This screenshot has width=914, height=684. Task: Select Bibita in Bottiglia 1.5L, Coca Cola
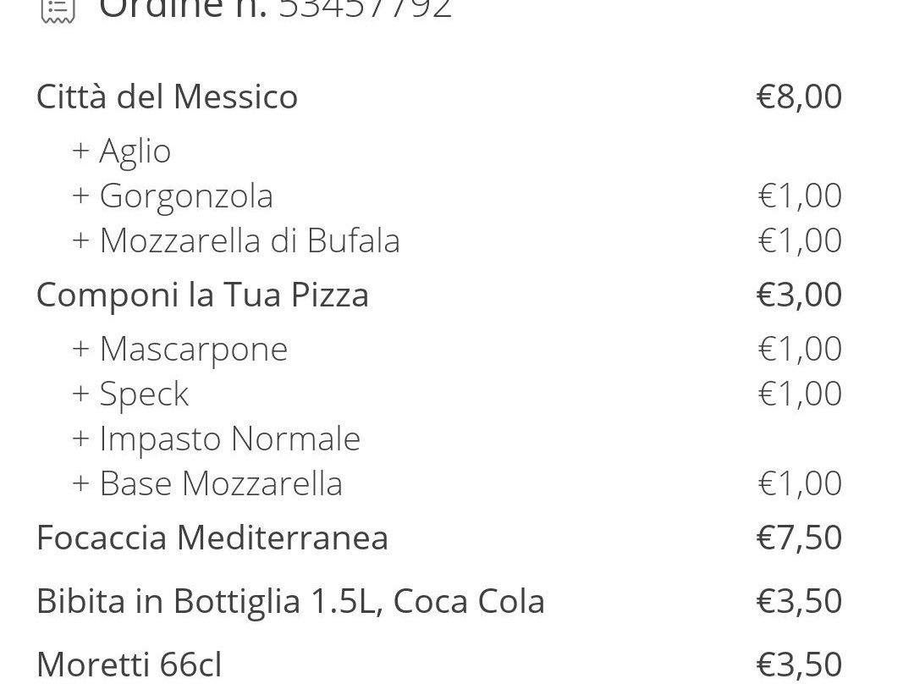click(x=291, y=601)
